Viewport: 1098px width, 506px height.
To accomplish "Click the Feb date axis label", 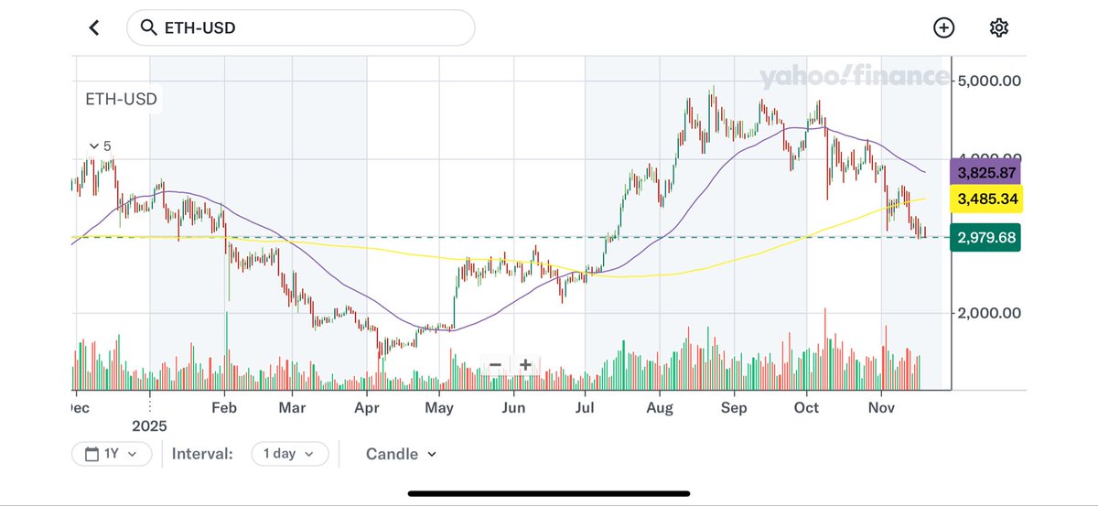I will (x=223, y=407).
